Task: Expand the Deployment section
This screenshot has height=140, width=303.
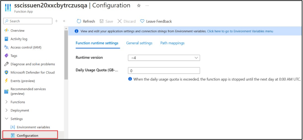Action: pyautogui.click(x=6, y=110)
